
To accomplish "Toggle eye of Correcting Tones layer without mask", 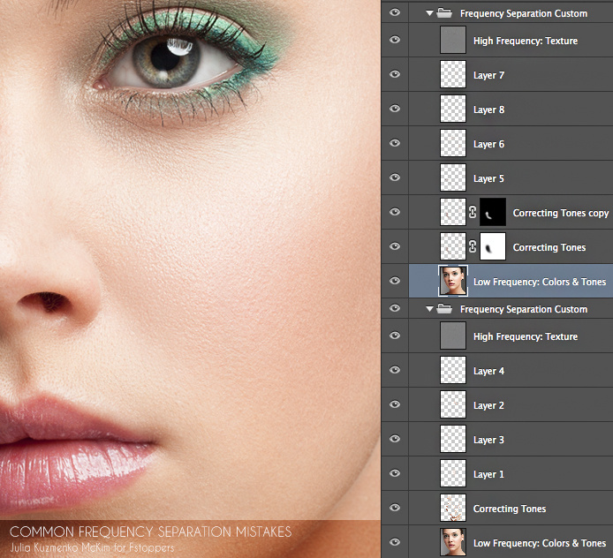I will click(x=395, y=507).
